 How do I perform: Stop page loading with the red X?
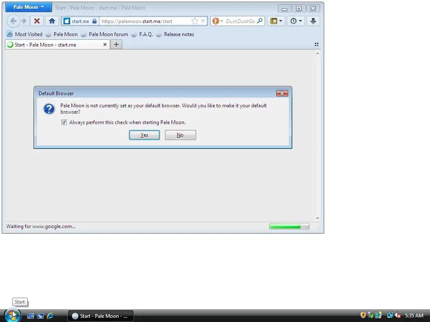click(37, 21)
